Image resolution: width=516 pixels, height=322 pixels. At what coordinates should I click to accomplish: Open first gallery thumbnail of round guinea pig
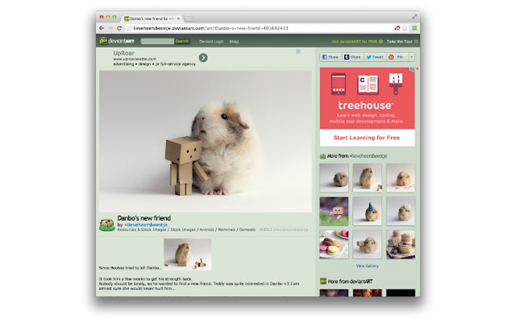(x=334, y=178)
